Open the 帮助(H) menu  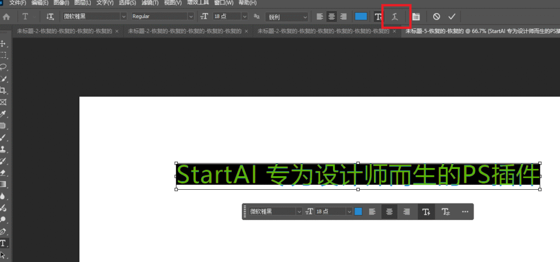[x=248, y=3]
